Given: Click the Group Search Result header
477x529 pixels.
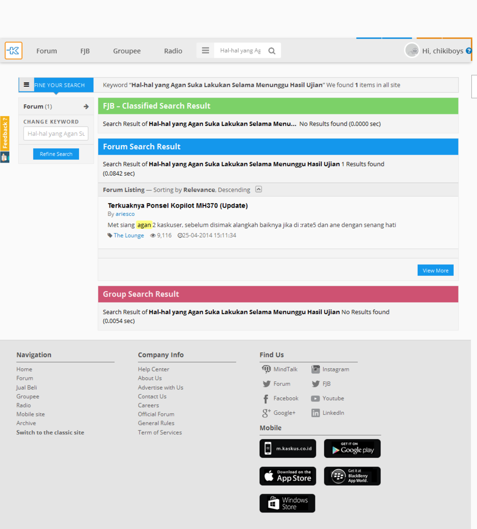Looking at the screenshot, I should pos(278,294).
